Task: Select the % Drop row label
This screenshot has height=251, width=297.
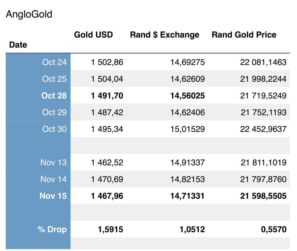Action: (x=52, y=229)
